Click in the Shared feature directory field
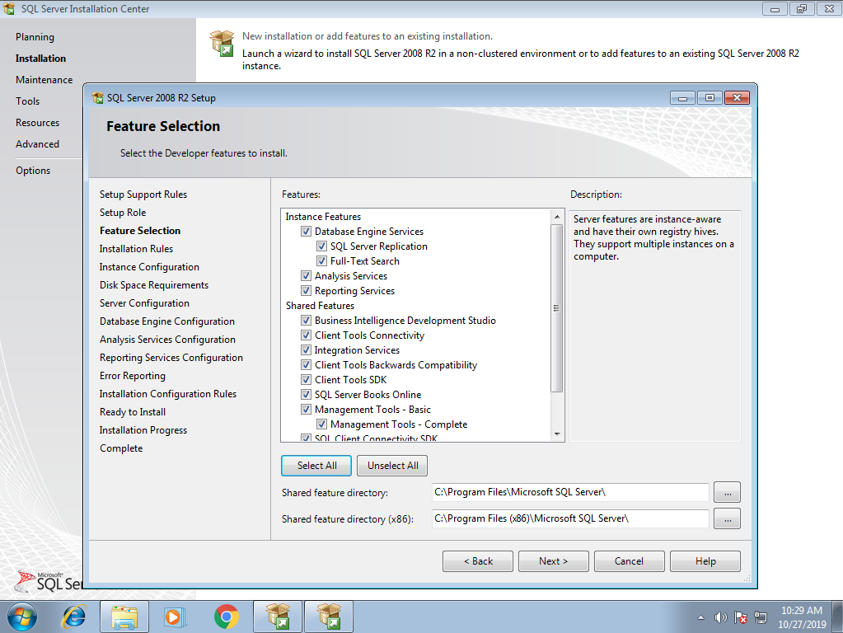 point(570,492)
